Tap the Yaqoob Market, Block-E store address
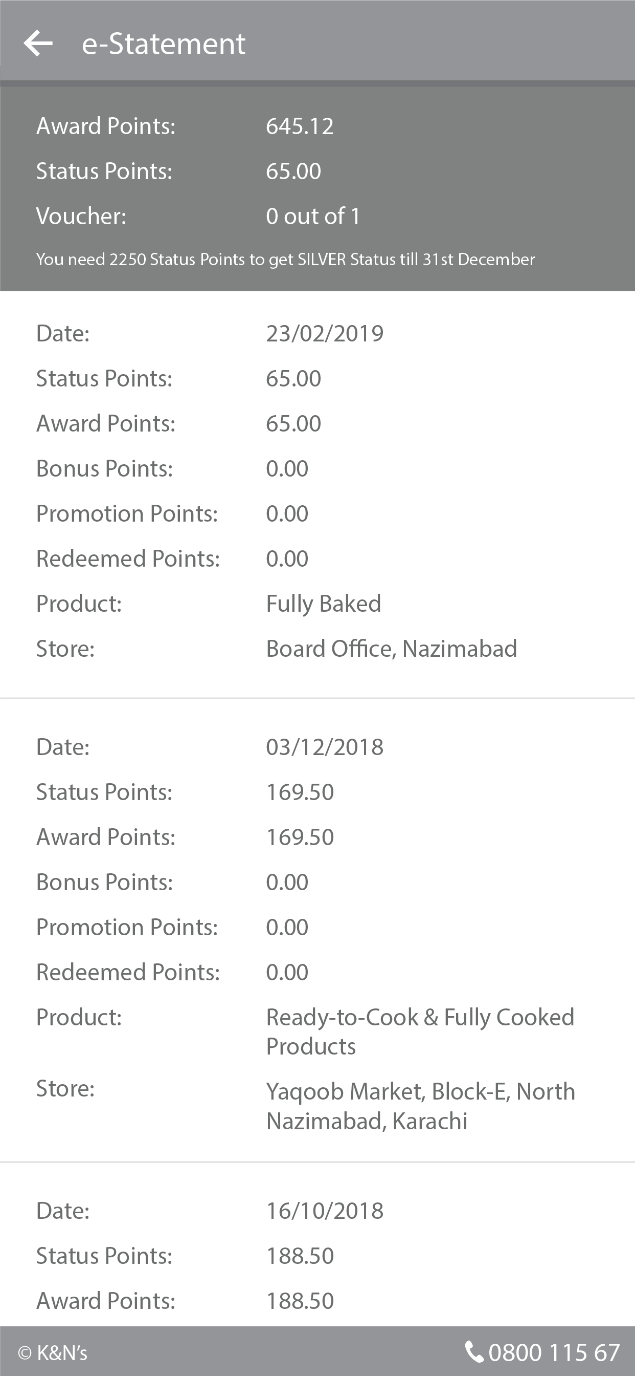The height and width of the screenshot is (1376, 635). click(420, 1106)
